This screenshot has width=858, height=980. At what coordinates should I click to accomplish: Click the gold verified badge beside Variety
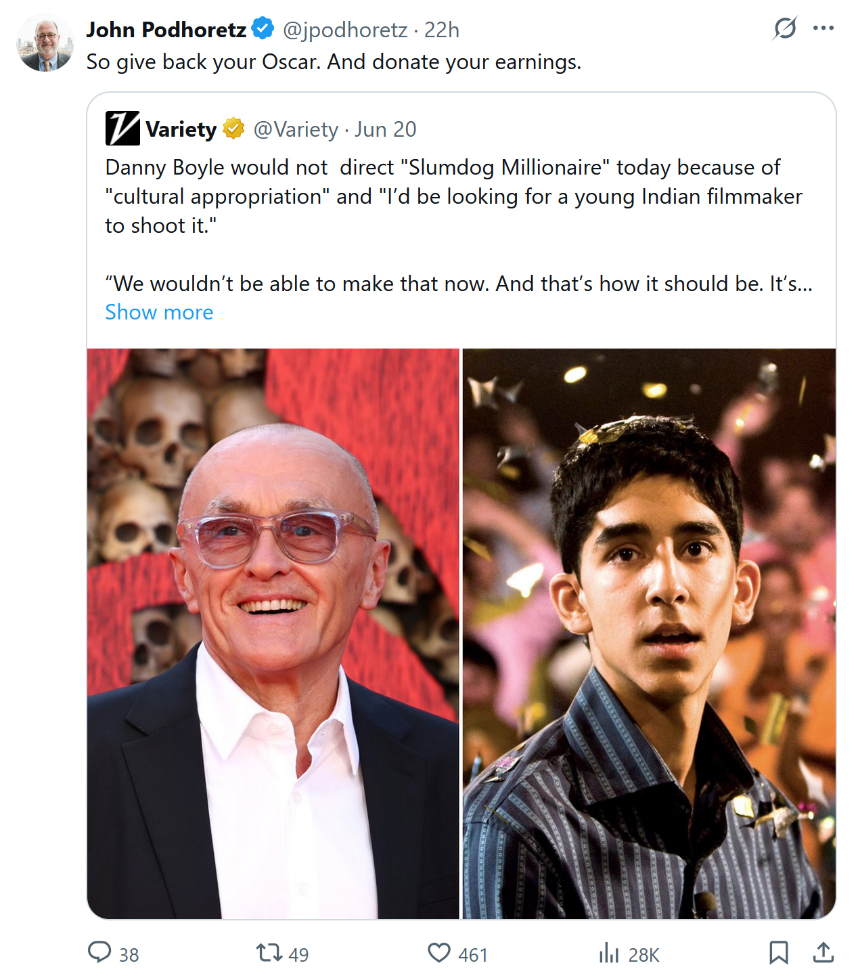[x=233, y=128]
